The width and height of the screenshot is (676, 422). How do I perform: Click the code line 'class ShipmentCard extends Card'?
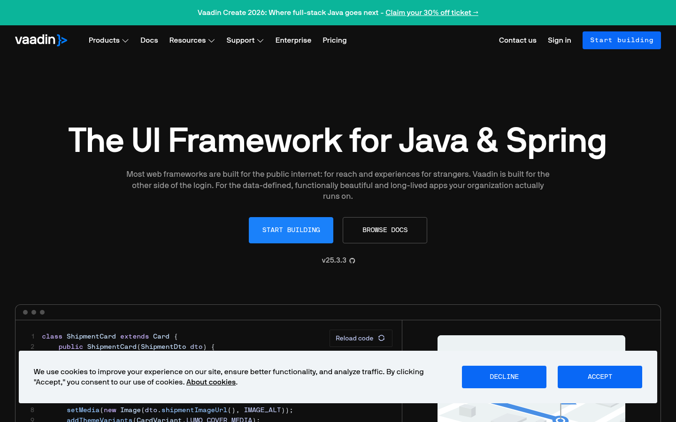tap(110, 337)
